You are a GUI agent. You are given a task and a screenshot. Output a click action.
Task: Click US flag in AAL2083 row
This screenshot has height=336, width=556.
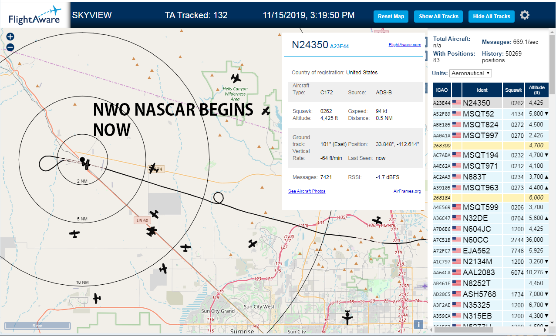(456, 272)
